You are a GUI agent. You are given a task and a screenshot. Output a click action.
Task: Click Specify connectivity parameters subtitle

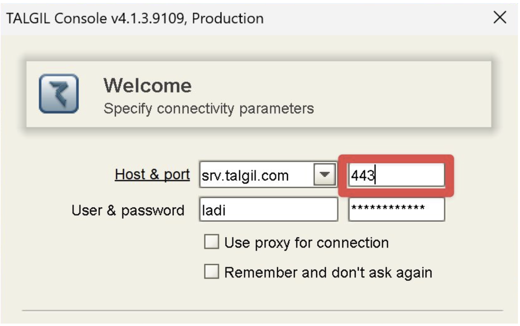209,109
